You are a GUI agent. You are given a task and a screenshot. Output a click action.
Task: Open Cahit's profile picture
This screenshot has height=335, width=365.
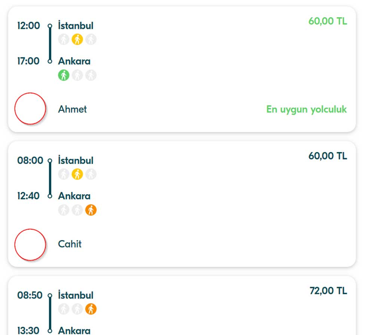(x=30, y=245)
